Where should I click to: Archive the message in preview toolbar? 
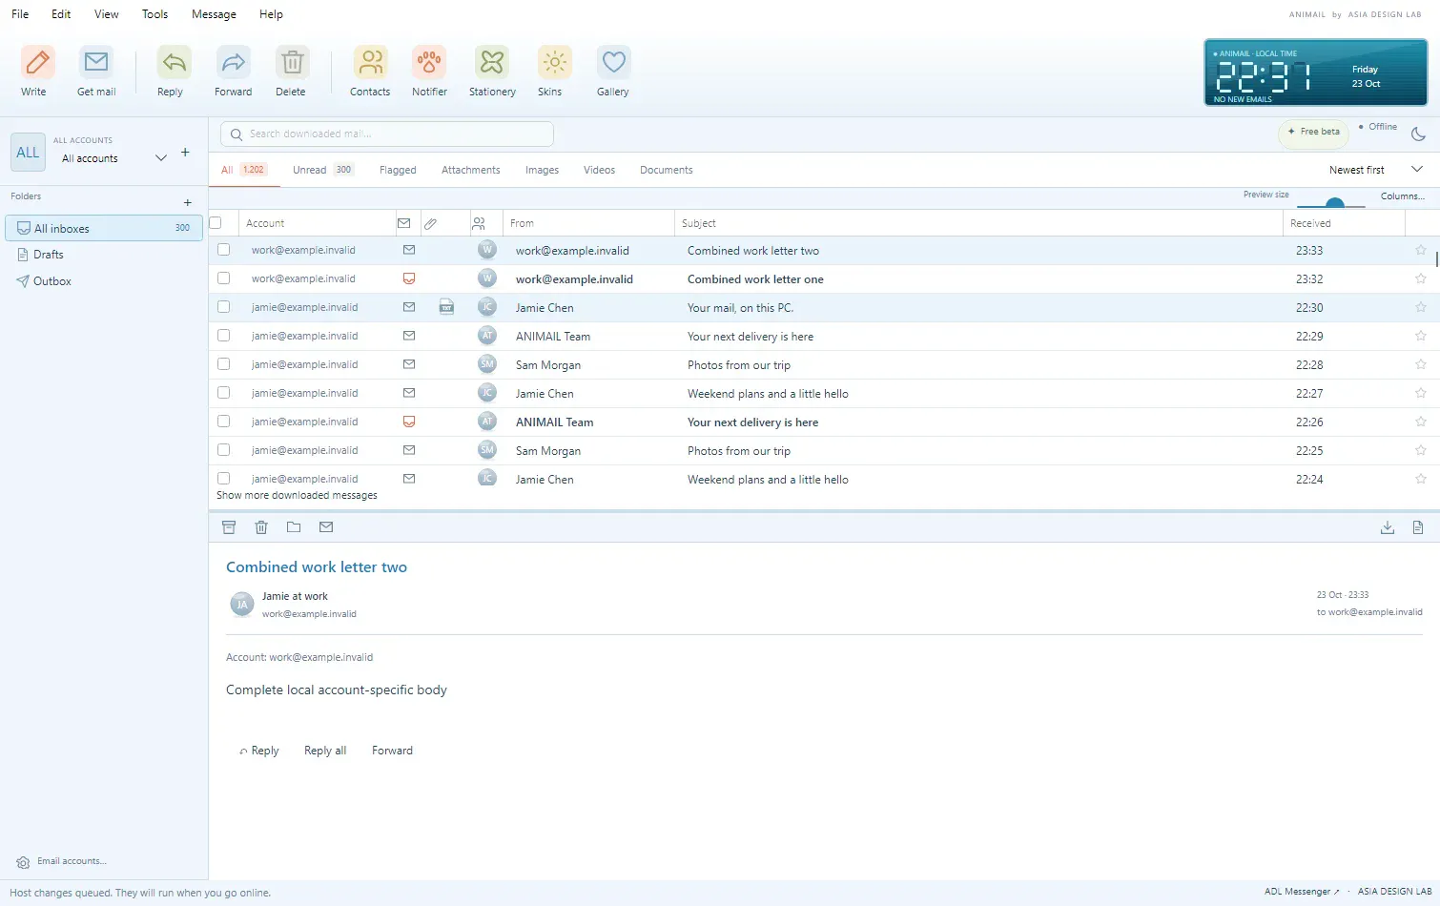pos(229,527)
